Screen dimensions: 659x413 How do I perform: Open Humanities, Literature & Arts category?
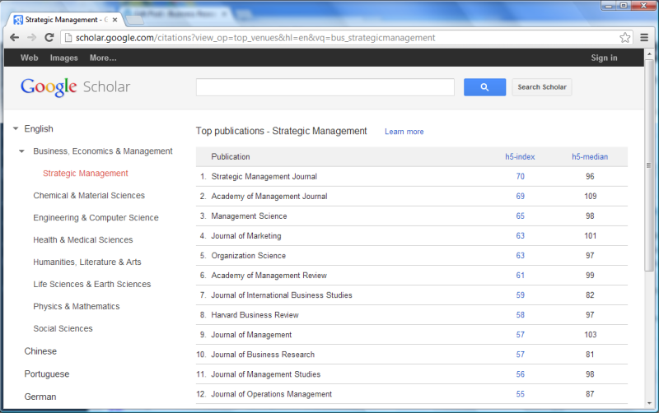[87, 262]
